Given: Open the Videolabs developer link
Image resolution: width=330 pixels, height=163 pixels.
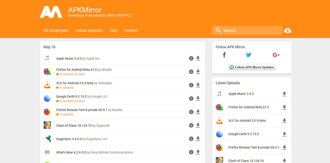Looking at the screenshot, I should 105,83.
